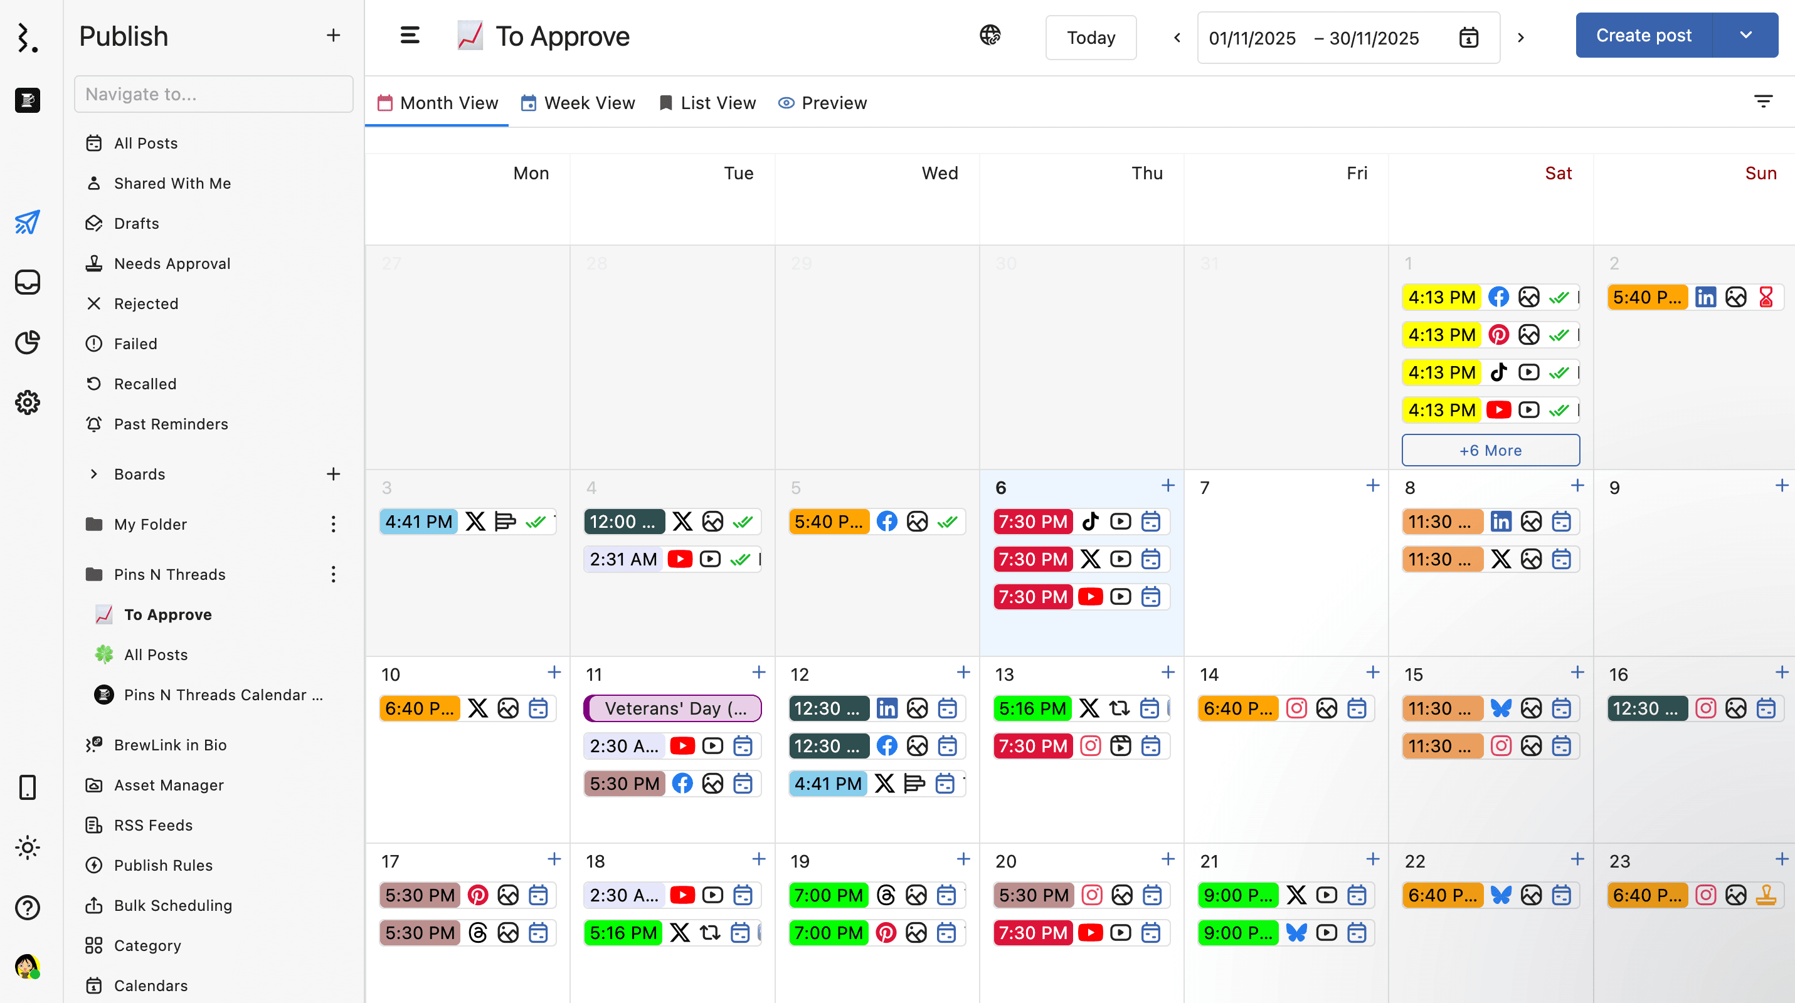Open the analytics pie chart sidebar icon

pyautogui.click(x=27, y=342)
